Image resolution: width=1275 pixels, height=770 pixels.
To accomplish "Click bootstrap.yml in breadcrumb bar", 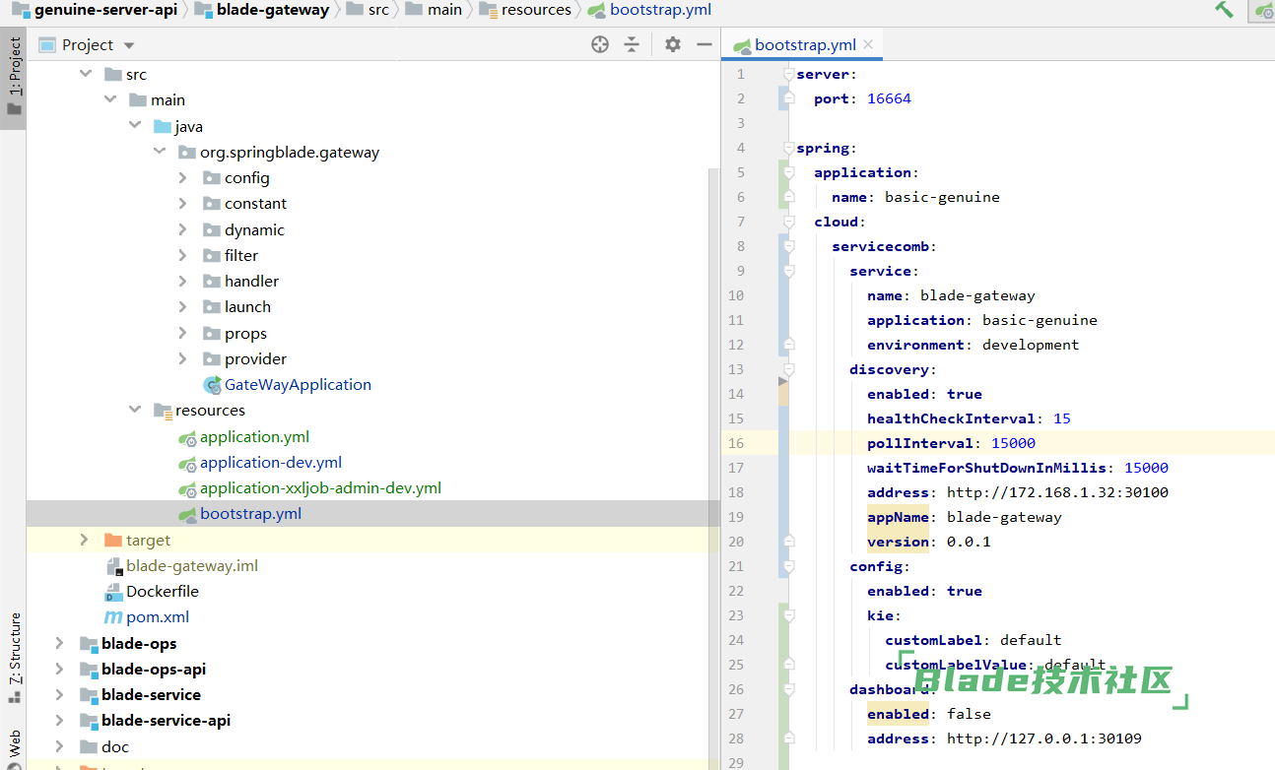I will [660, 10].
